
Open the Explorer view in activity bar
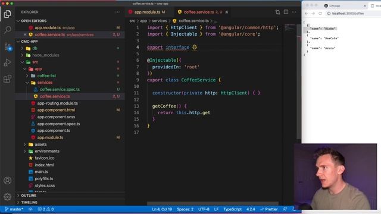pos(7,14)
